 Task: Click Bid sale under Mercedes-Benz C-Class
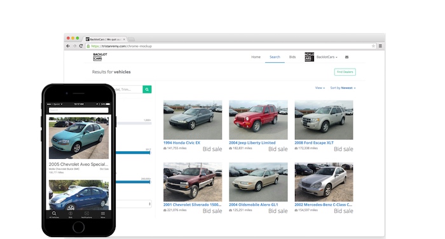(343, 211)
